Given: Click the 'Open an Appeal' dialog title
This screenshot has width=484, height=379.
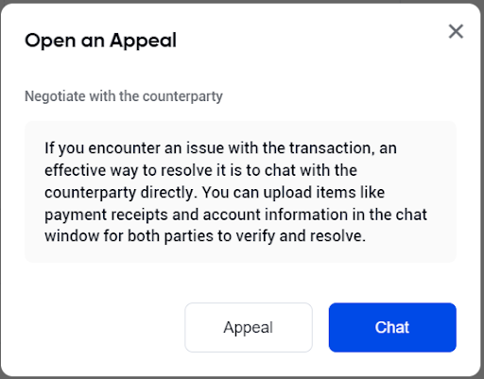Looking at the screenshot, I should (x=100, y=41).
